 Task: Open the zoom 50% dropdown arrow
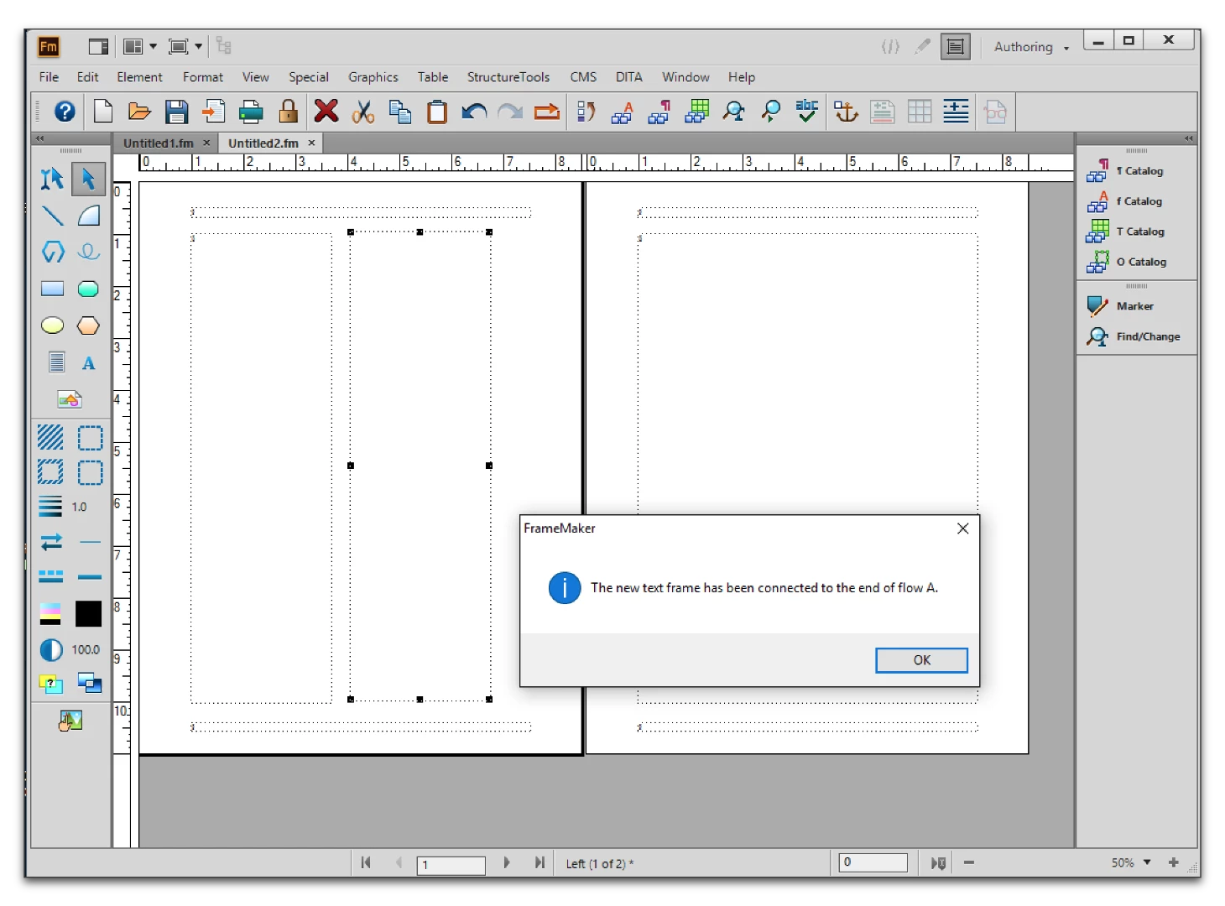pos(1147,862)
